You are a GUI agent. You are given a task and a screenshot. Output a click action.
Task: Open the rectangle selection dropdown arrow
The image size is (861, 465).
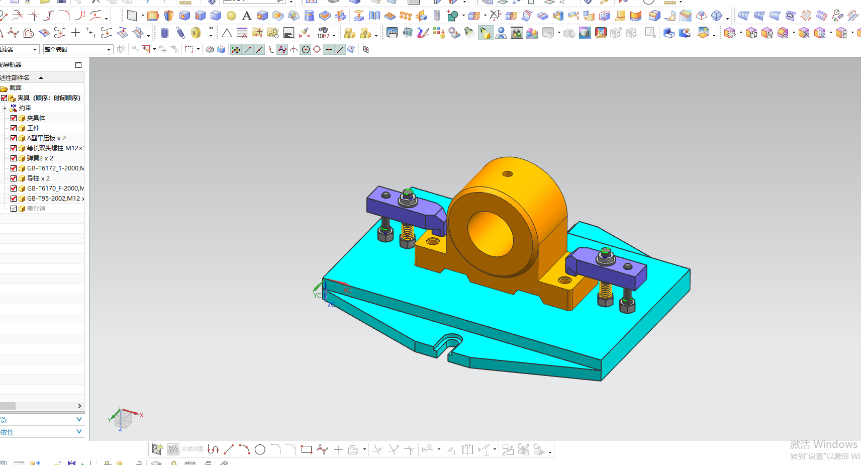[x=198, y=49]
